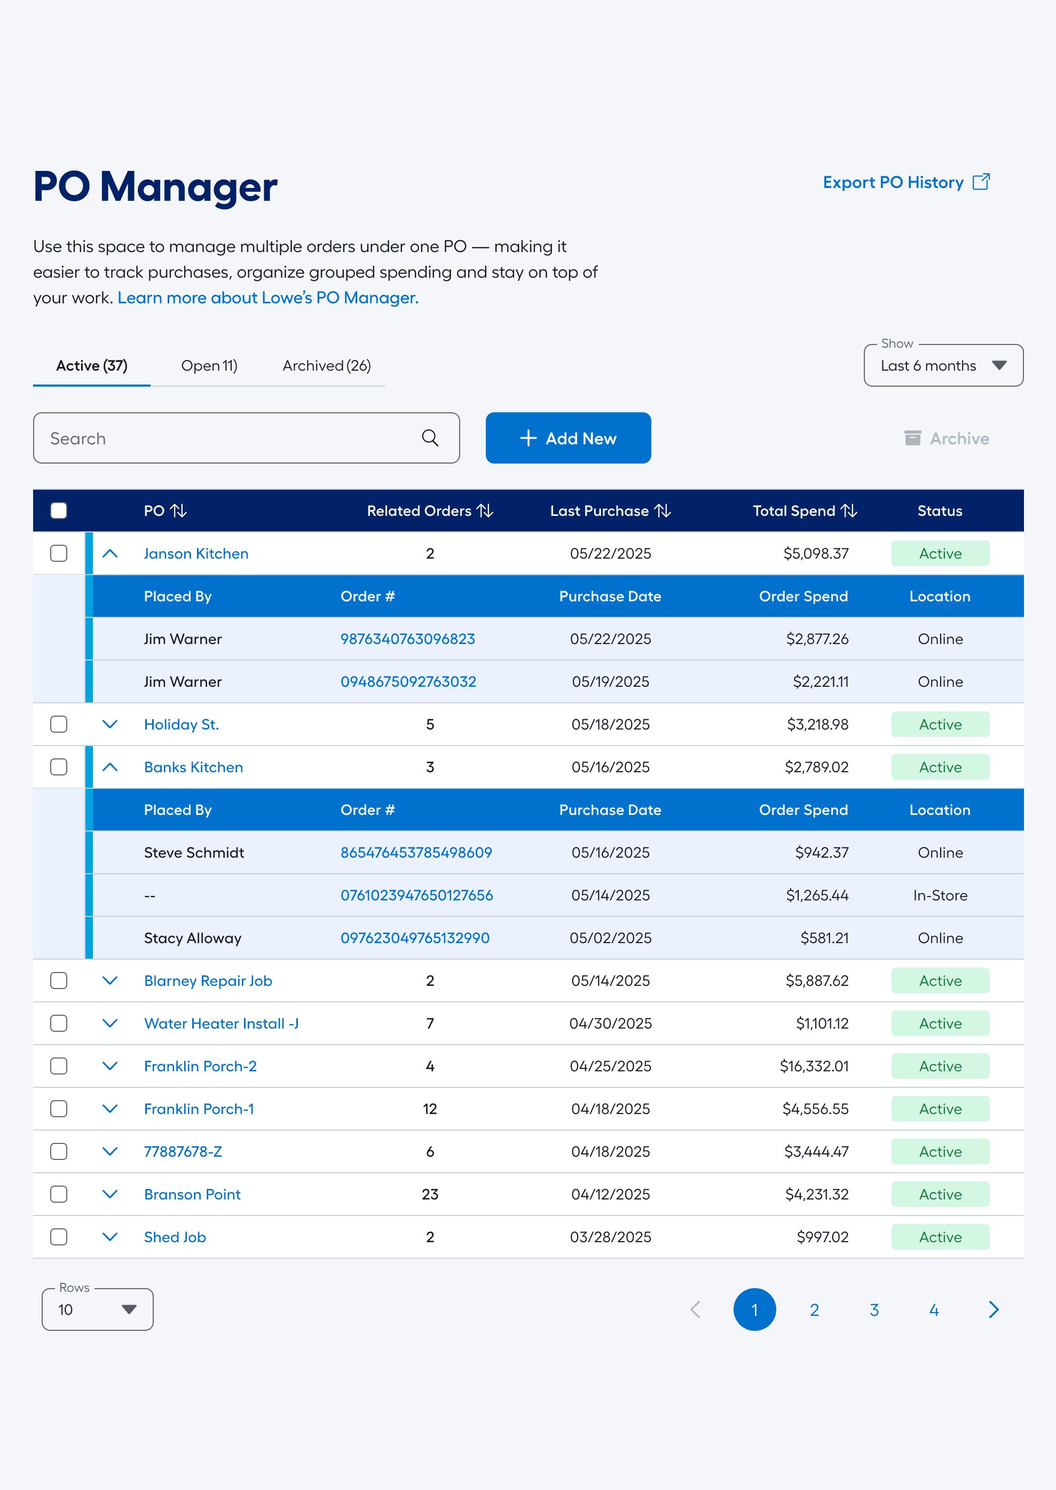Screen dimensions: 1056x1490
Task: Switch to the Archived tab
Action: click(326, 365)
